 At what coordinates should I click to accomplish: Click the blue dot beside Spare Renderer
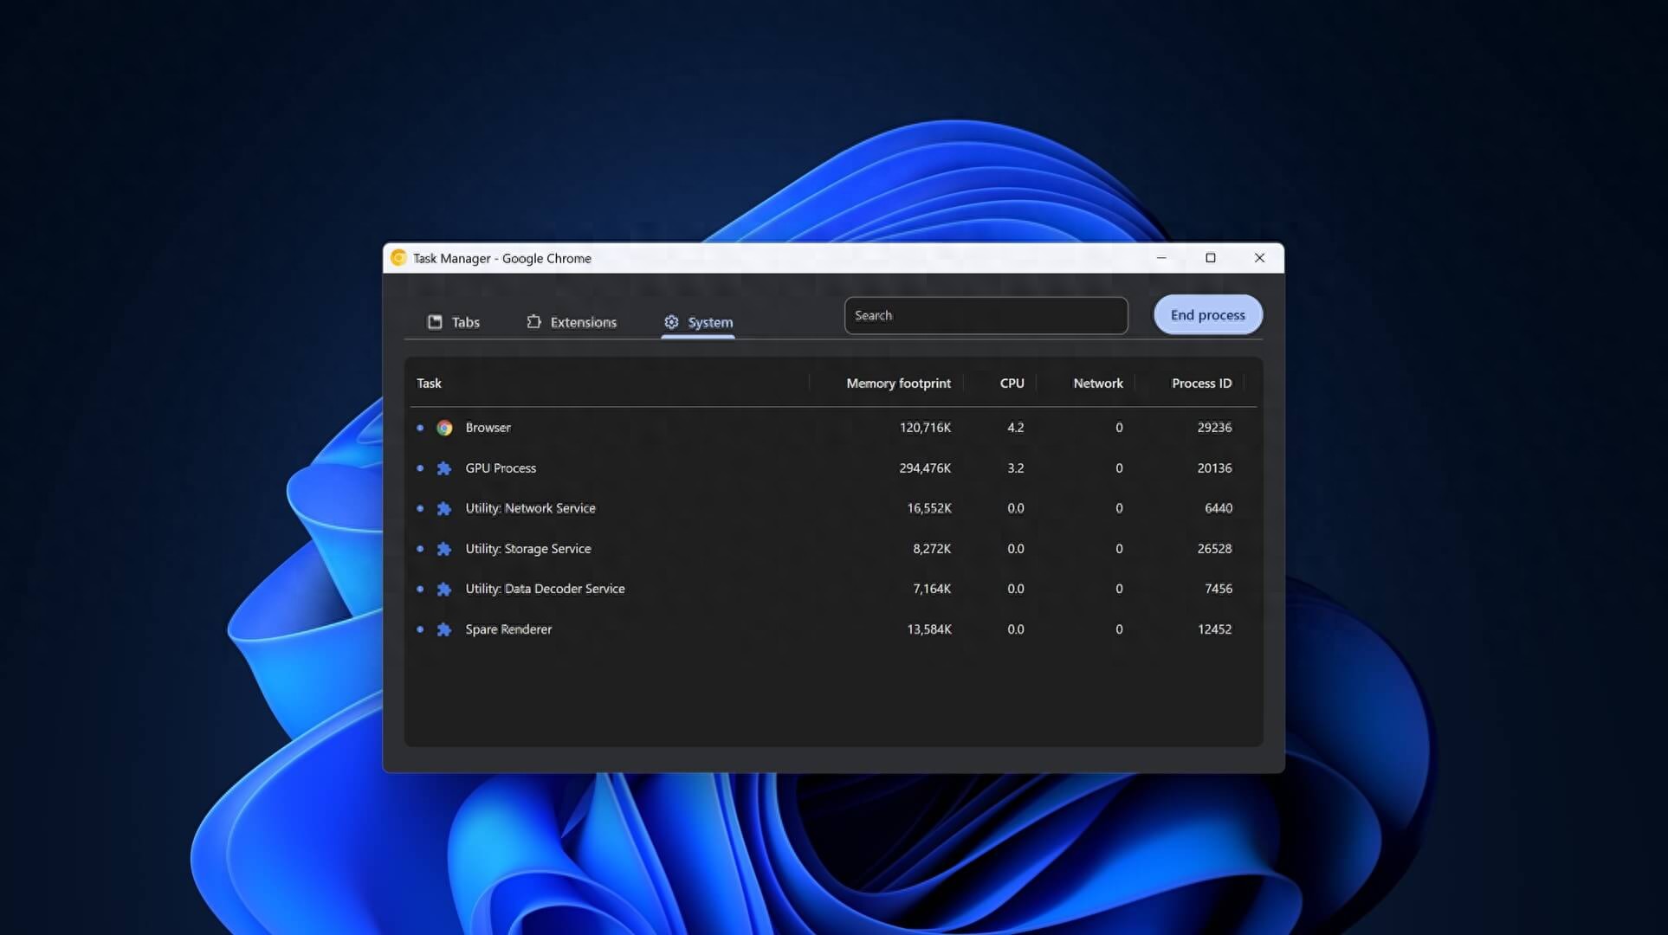coord(420,629)
